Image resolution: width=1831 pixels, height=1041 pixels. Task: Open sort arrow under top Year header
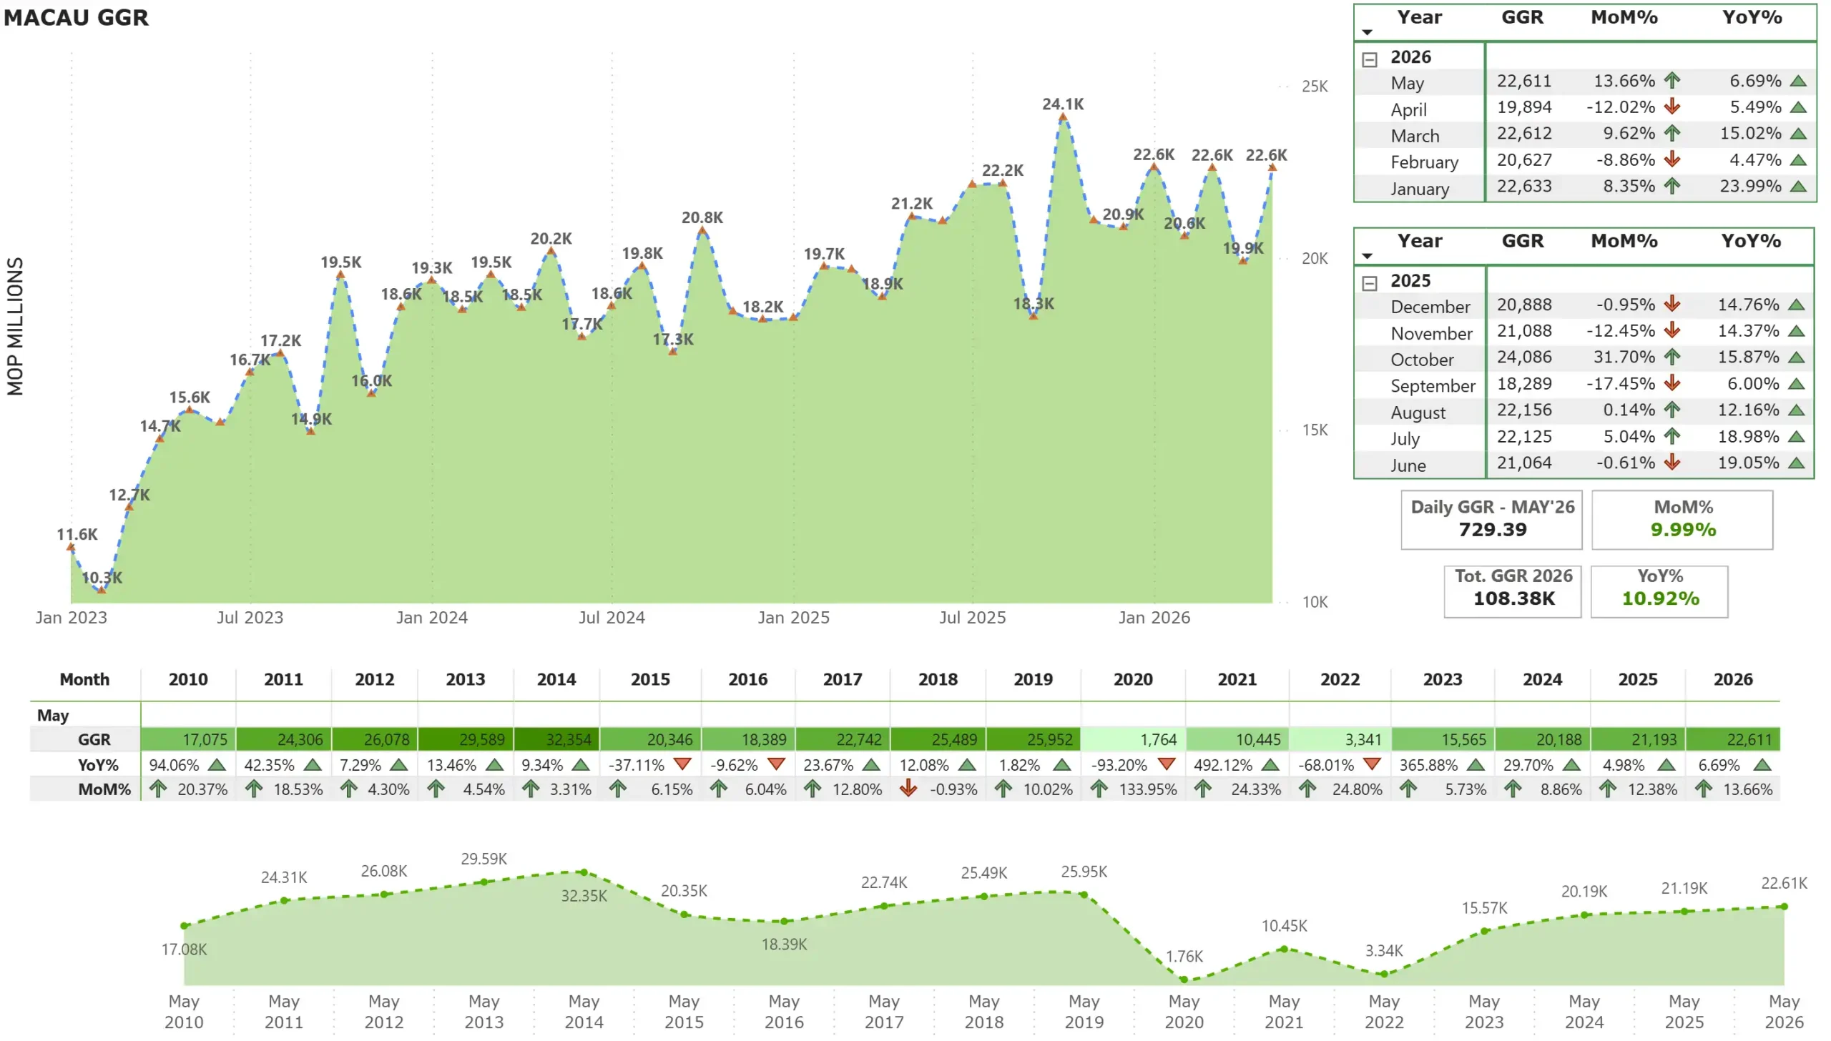(1368, 32)
